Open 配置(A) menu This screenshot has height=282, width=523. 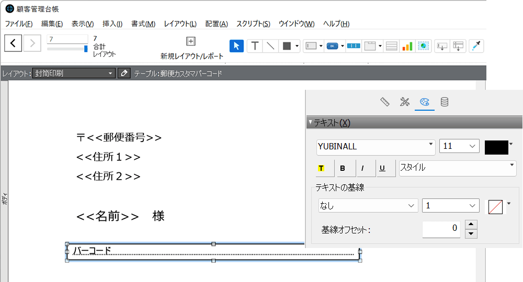[x=217, y=23]
